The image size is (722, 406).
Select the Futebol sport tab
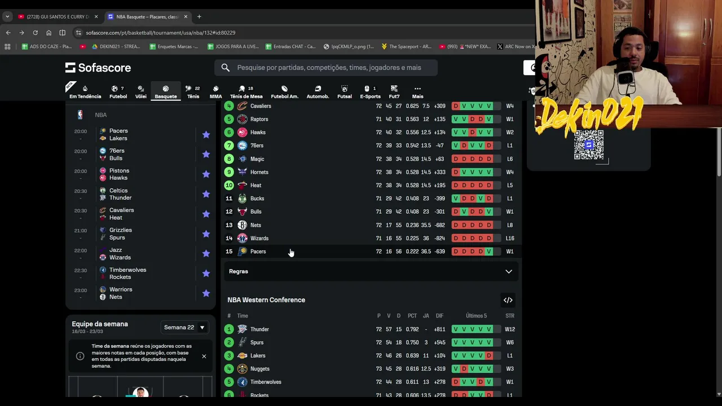(118, 92)
